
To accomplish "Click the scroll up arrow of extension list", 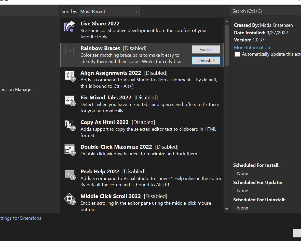I will tap(227, 21).
